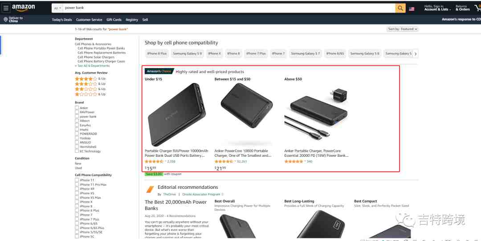This screenshot has height=241, width=481.
Task: Check the Anker brand checkbox
Action: 77,108
